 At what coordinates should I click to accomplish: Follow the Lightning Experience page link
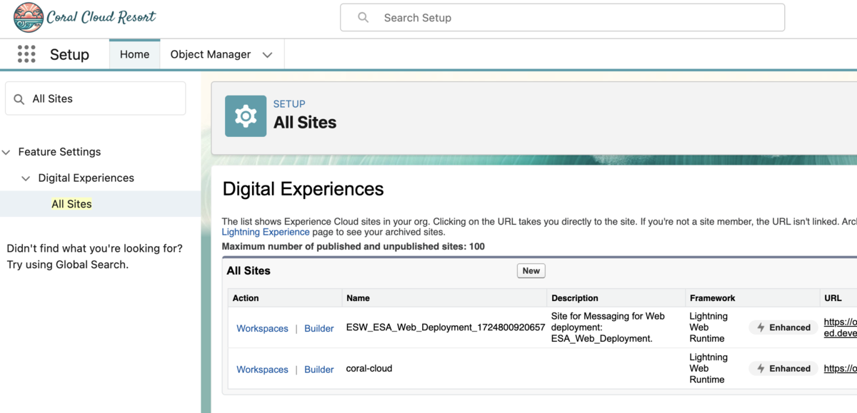[x=266, y=232]
